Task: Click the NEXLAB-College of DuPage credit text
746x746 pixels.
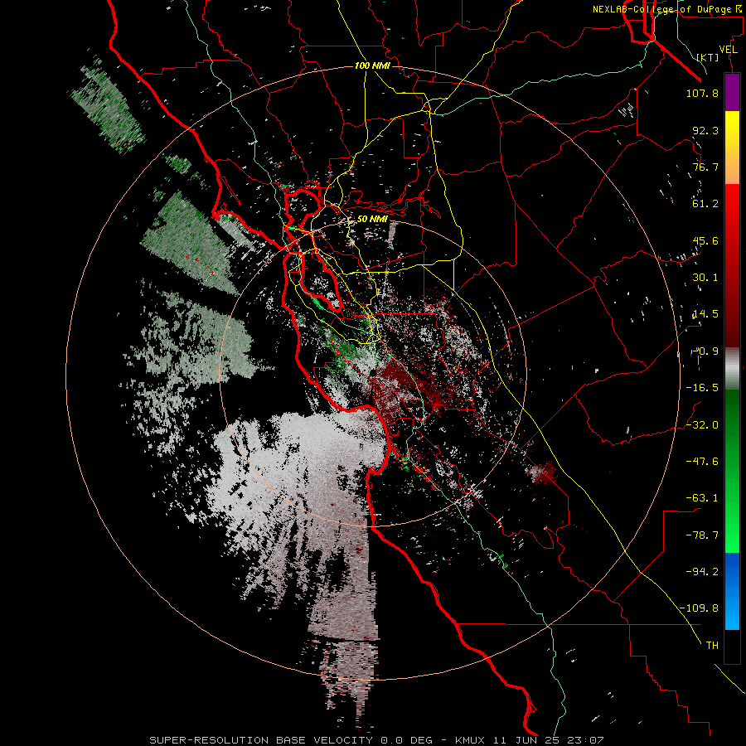Action: [667, 9]
